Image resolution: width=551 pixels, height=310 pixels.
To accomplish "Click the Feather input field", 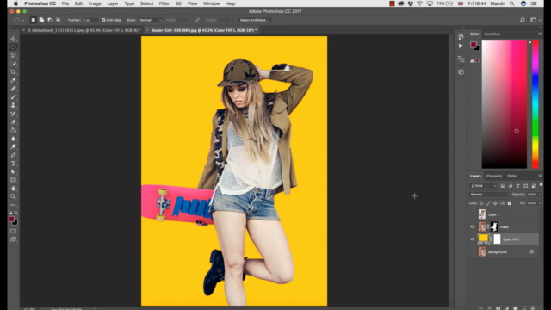I will coord(90,20).
